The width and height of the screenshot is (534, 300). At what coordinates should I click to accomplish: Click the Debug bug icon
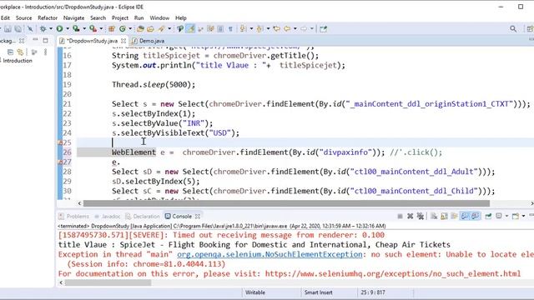pos(43,29)
